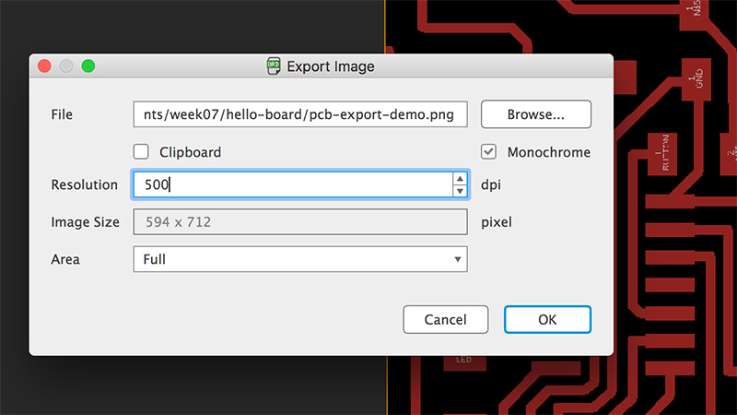Image resolution: width=737 pixels, height=415 pixels.
Task: Decrease resolution with the down stepper arrow
Action: (x=460, y=191)
